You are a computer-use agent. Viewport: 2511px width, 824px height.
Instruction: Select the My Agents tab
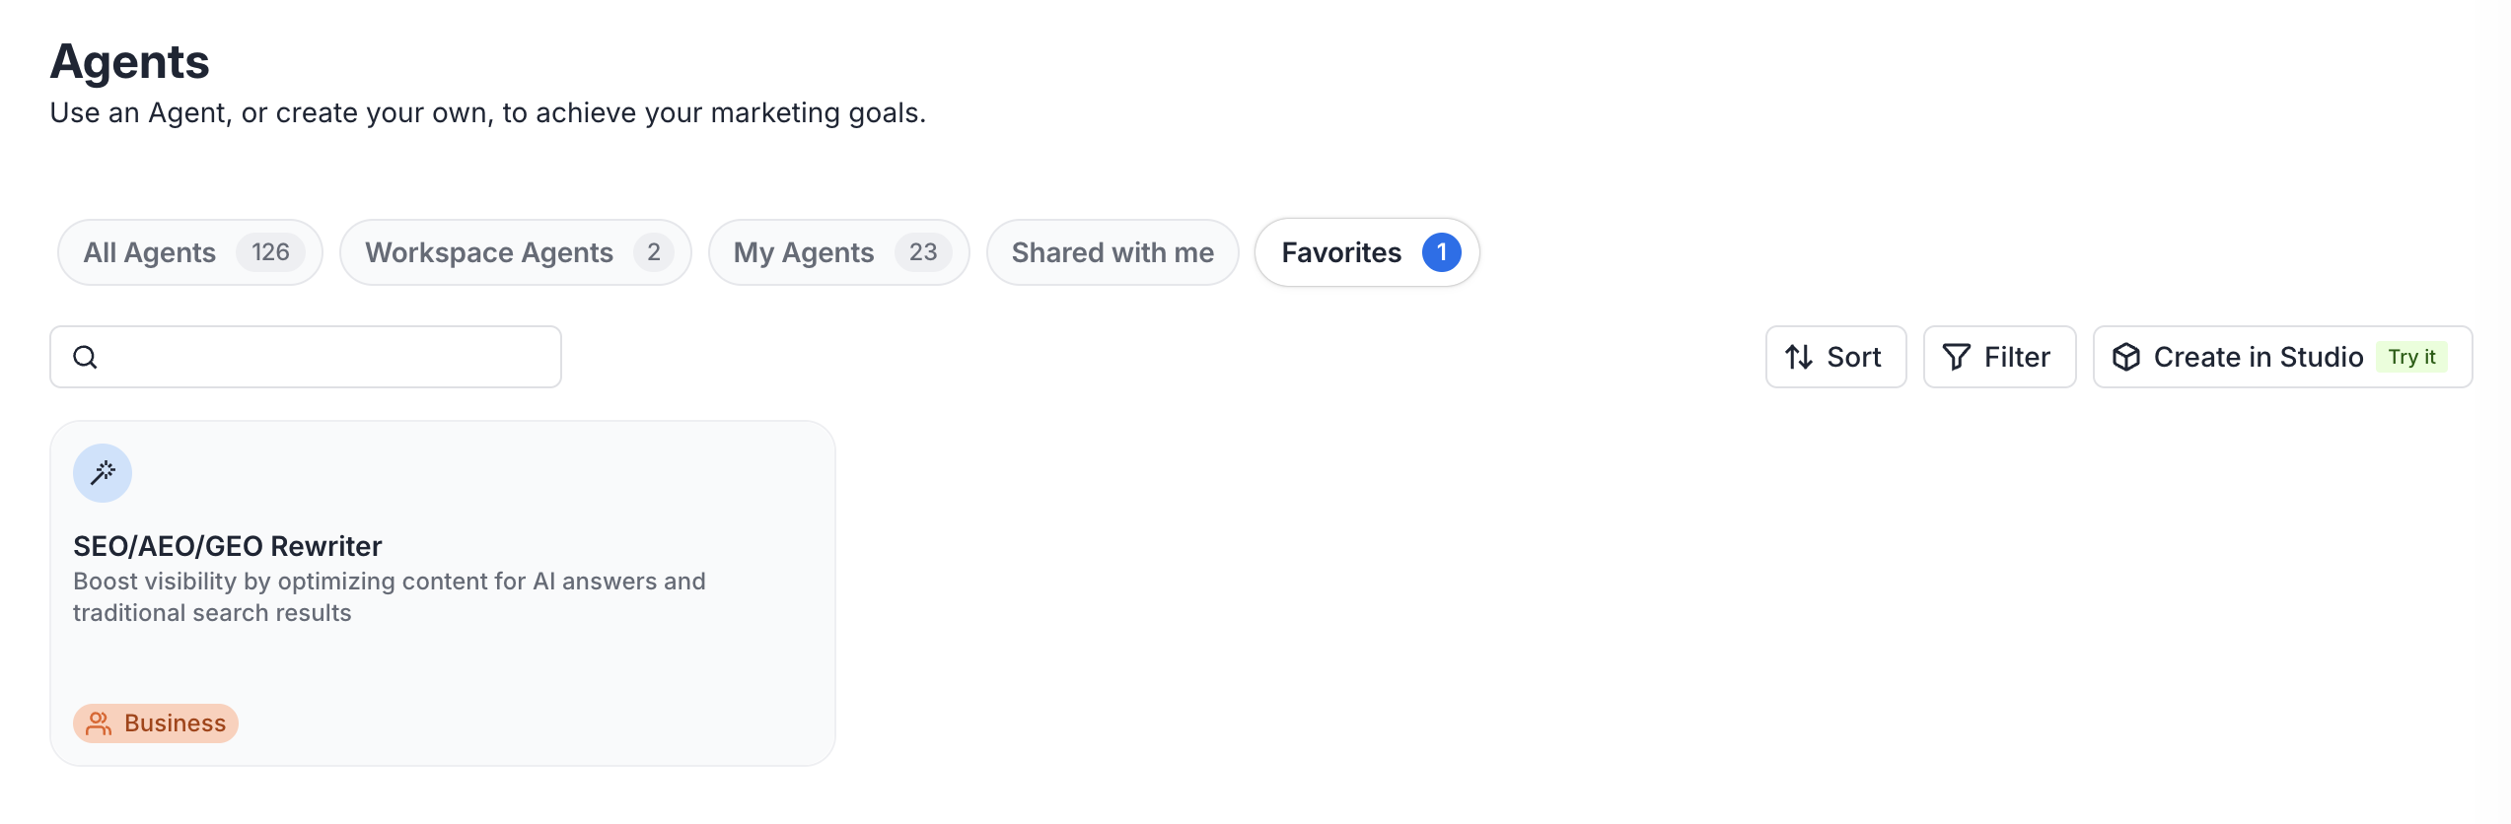[x=804, y=252]
